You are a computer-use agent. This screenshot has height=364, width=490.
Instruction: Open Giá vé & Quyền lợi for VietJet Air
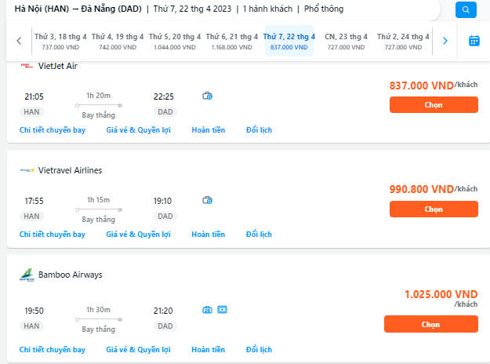139,129
